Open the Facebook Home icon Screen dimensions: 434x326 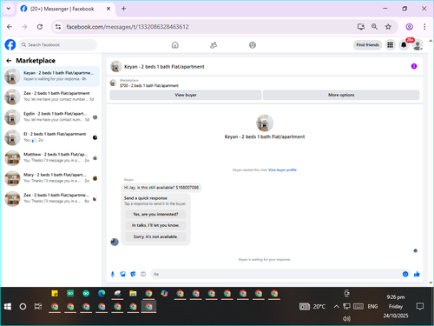[174, 45]
